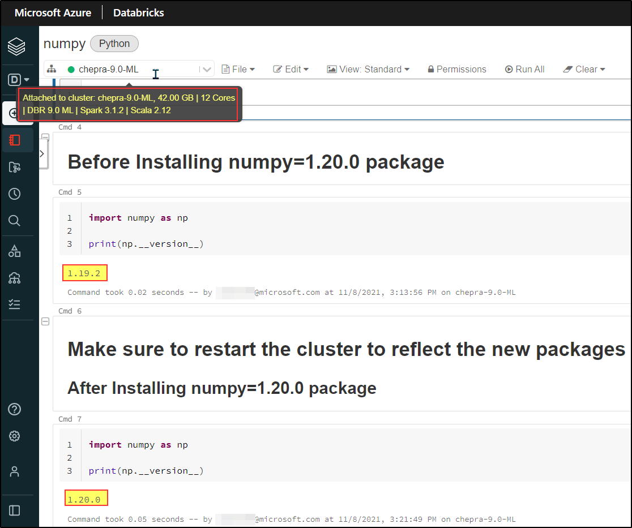Screen dimensions: 632x528
Task: Open the Settings gear icon in sidebar
Action: [x=15, y=436]
